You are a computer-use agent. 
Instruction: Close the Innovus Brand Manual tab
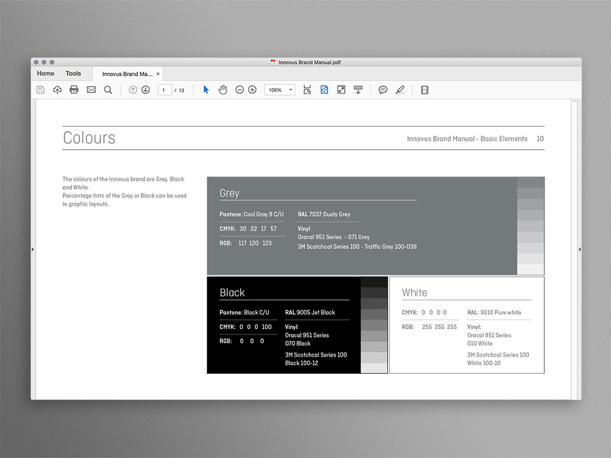tap(158, 74)
